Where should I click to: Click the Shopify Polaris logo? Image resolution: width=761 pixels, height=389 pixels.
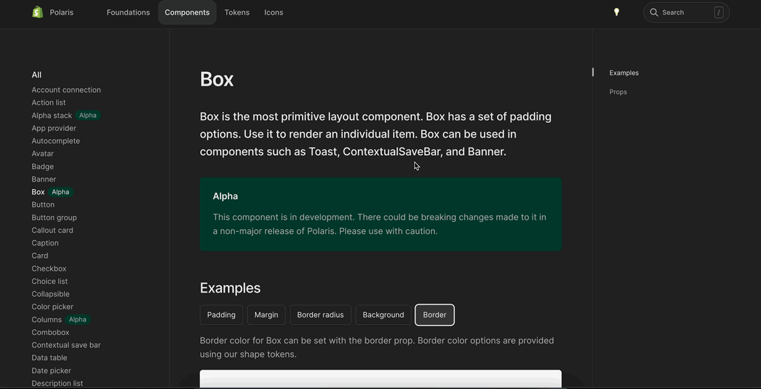[38, 12]
